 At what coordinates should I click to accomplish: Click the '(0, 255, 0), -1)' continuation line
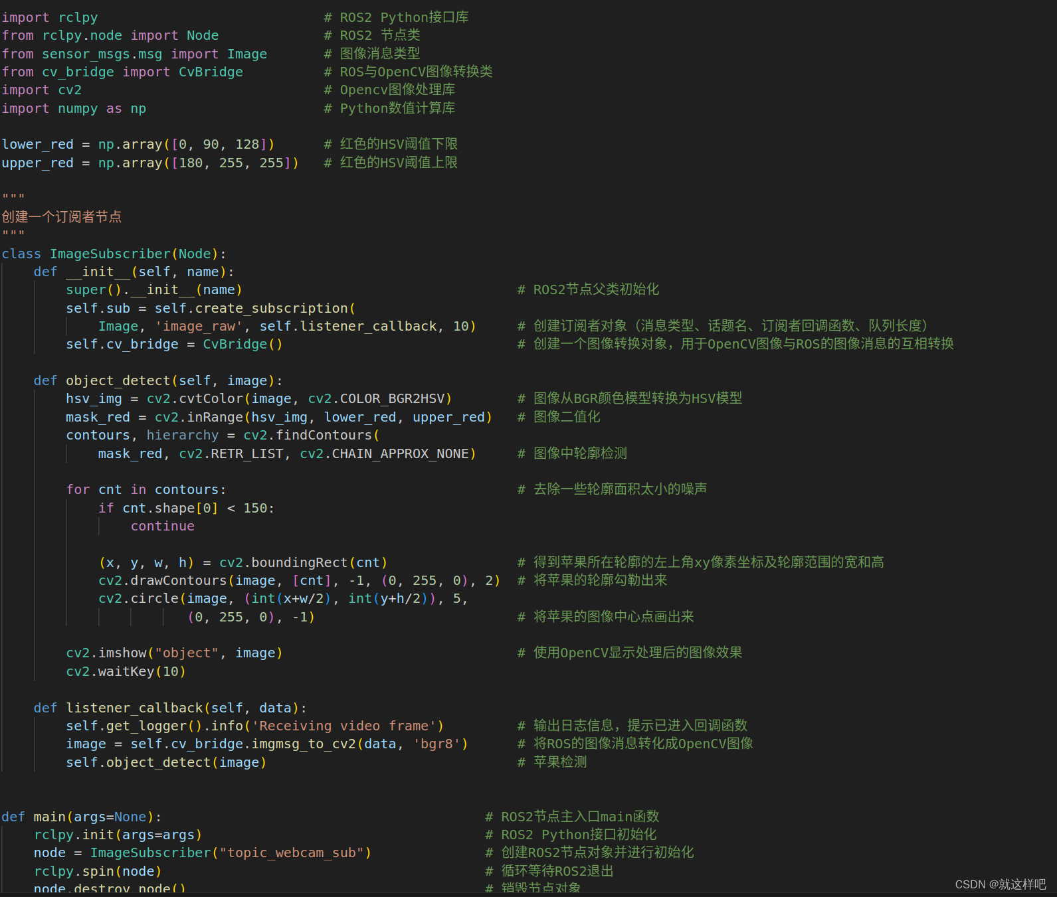[x=251, y=617]
